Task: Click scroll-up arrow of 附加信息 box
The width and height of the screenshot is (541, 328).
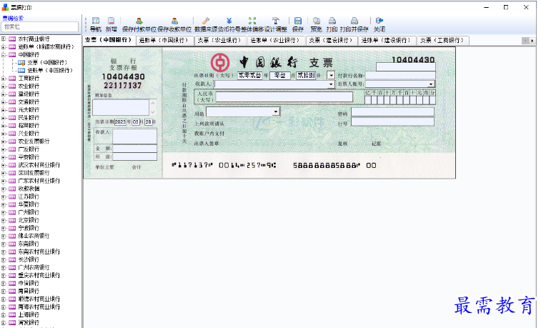Action: (153, 104)
